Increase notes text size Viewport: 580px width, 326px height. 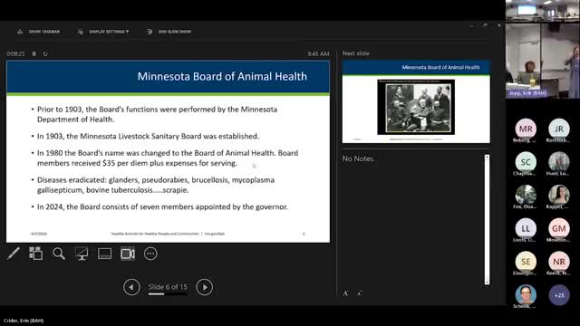click(x=345, y=293)
